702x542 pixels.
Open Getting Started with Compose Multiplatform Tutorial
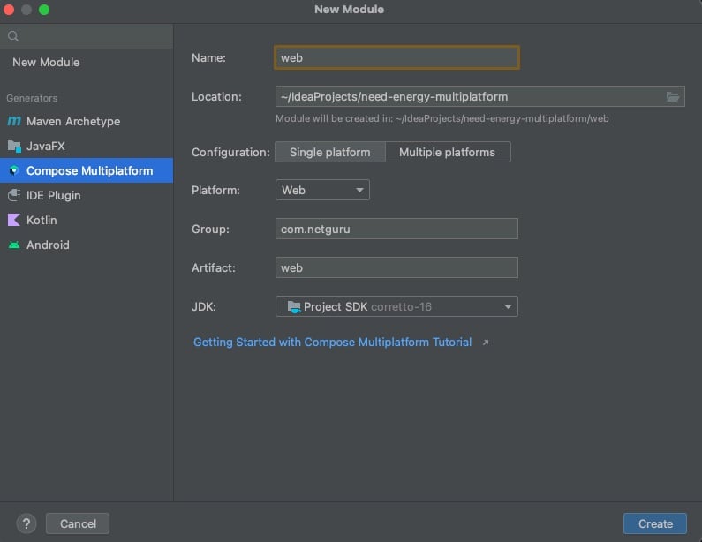[x=332, y=343]
